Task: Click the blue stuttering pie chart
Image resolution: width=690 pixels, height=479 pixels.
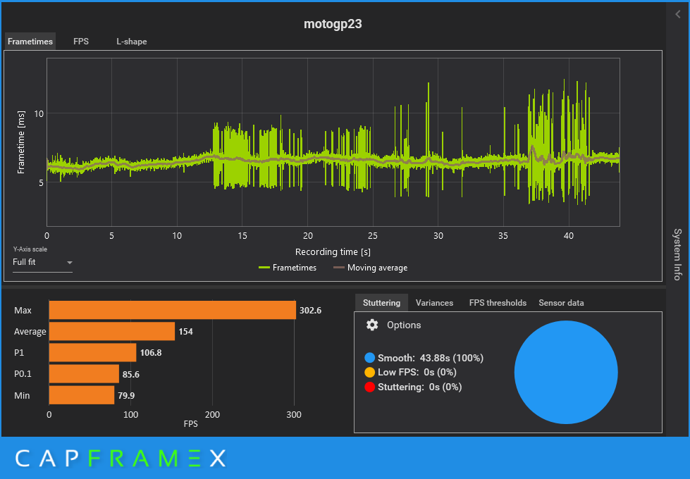Action: point(566,372)
